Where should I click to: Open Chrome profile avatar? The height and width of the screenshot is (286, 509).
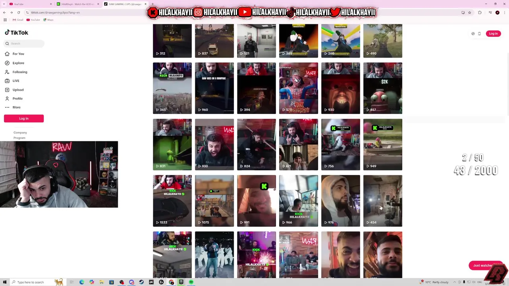tap(497, 12)
